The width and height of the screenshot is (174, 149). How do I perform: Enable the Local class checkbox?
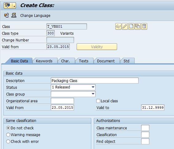98,101
